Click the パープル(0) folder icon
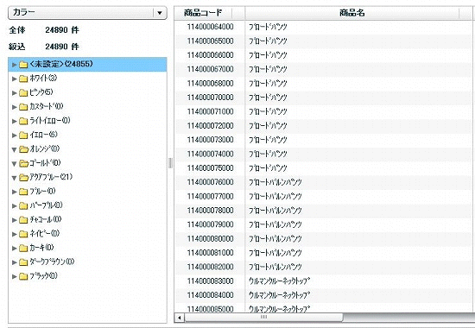This screenshot has height=328, width=475. [23, 206]
